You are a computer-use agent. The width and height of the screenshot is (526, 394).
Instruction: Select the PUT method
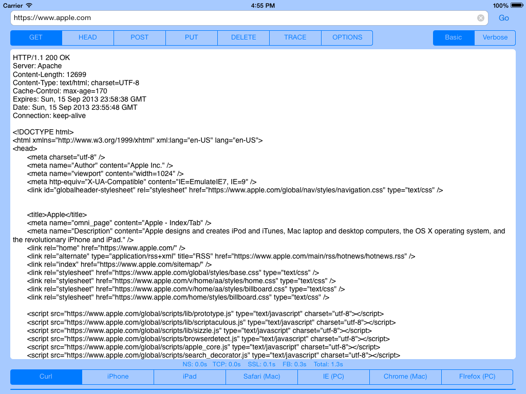192,37
